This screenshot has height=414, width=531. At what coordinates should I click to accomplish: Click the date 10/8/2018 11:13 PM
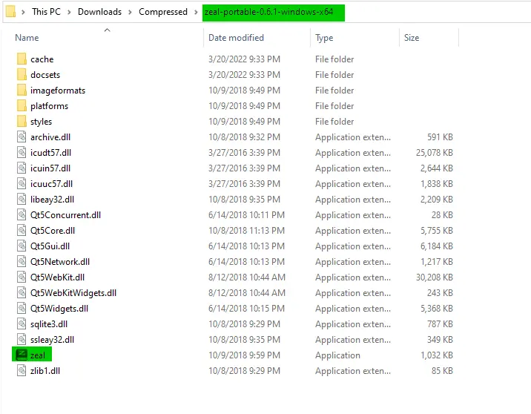[x=246, y=231]
